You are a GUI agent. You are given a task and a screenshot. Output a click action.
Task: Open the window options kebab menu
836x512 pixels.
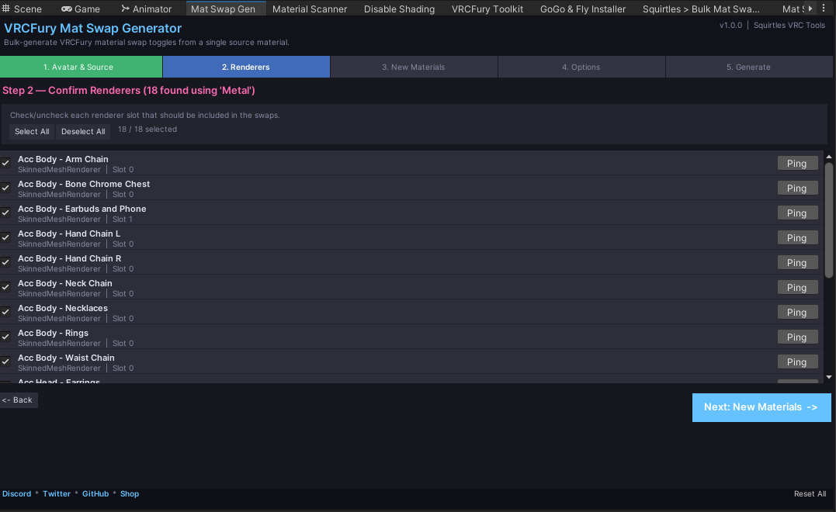click(x=824, y=9)
